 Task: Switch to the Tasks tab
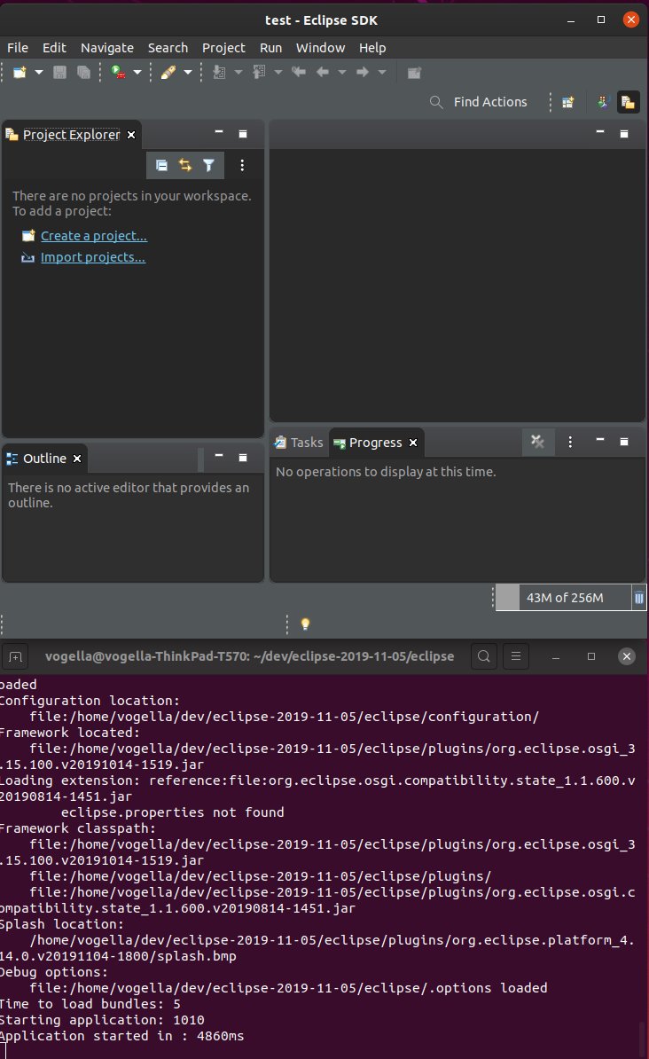(299, 443)
